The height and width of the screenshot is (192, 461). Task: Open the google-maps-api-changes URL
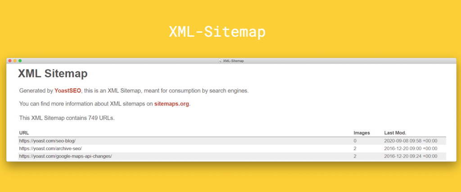point(66,156)
